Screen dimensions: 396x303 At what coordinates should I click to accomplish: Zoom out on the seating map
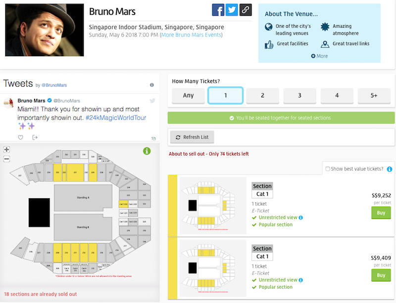6,159
